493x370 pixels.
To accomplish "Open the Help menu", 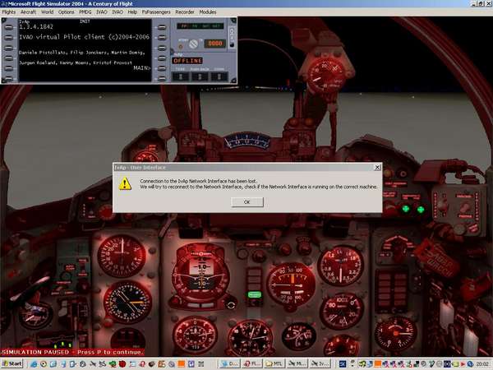I will click(x=132, y=12).
